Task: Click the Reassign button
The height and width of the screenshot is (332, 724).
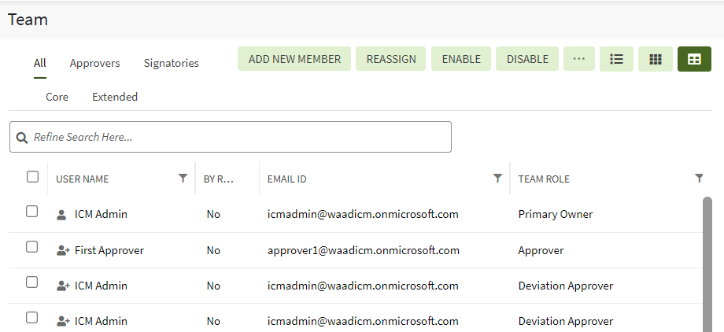Action: tap(391, 59)
